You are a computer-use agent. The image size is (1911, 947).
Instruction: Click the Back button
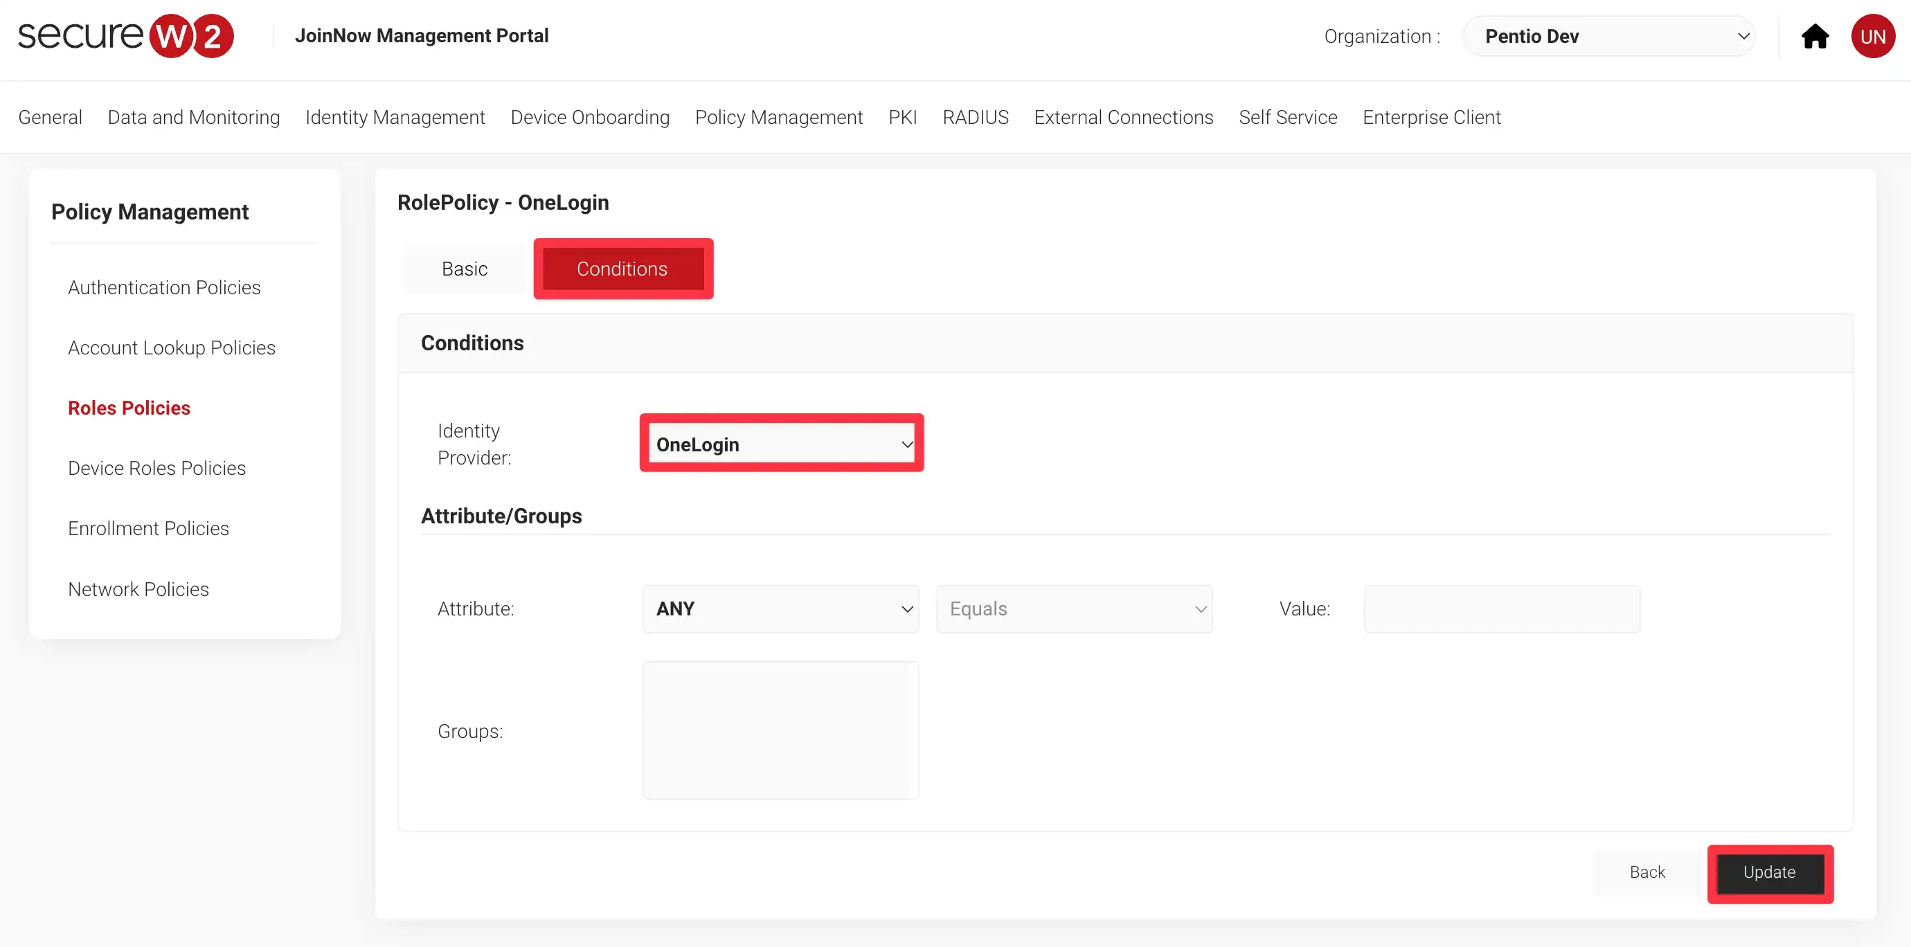(x=1647, y=872)
